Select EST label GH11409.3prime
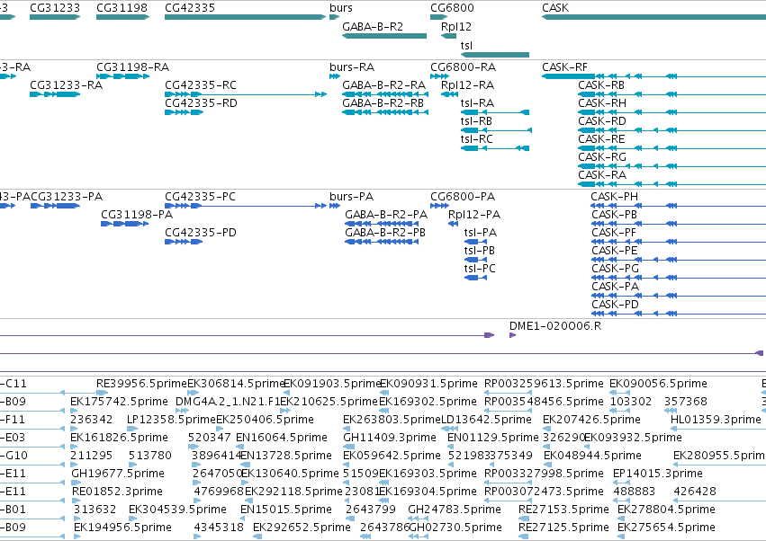 390,438
